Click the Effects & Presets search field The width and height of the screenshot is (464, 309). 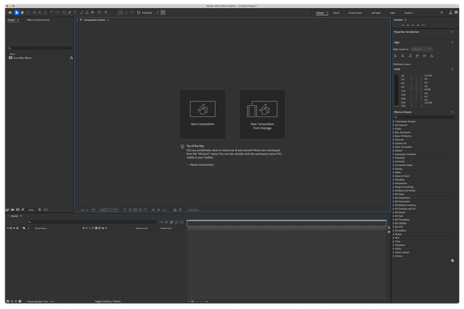pos(423,117)
